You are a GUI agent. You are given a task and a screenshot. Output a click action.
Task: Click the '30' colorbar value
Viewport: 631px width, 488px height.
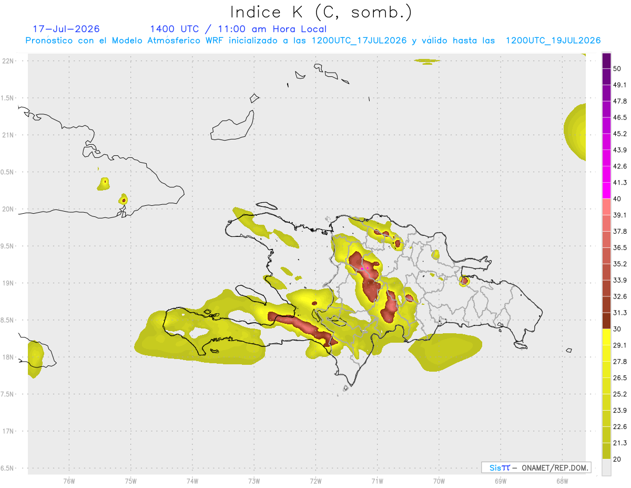click(x=618, y=329)
